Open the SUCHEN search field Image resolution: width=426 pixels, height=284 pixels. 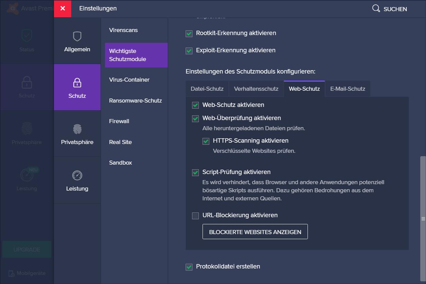(x=390, y=9)
